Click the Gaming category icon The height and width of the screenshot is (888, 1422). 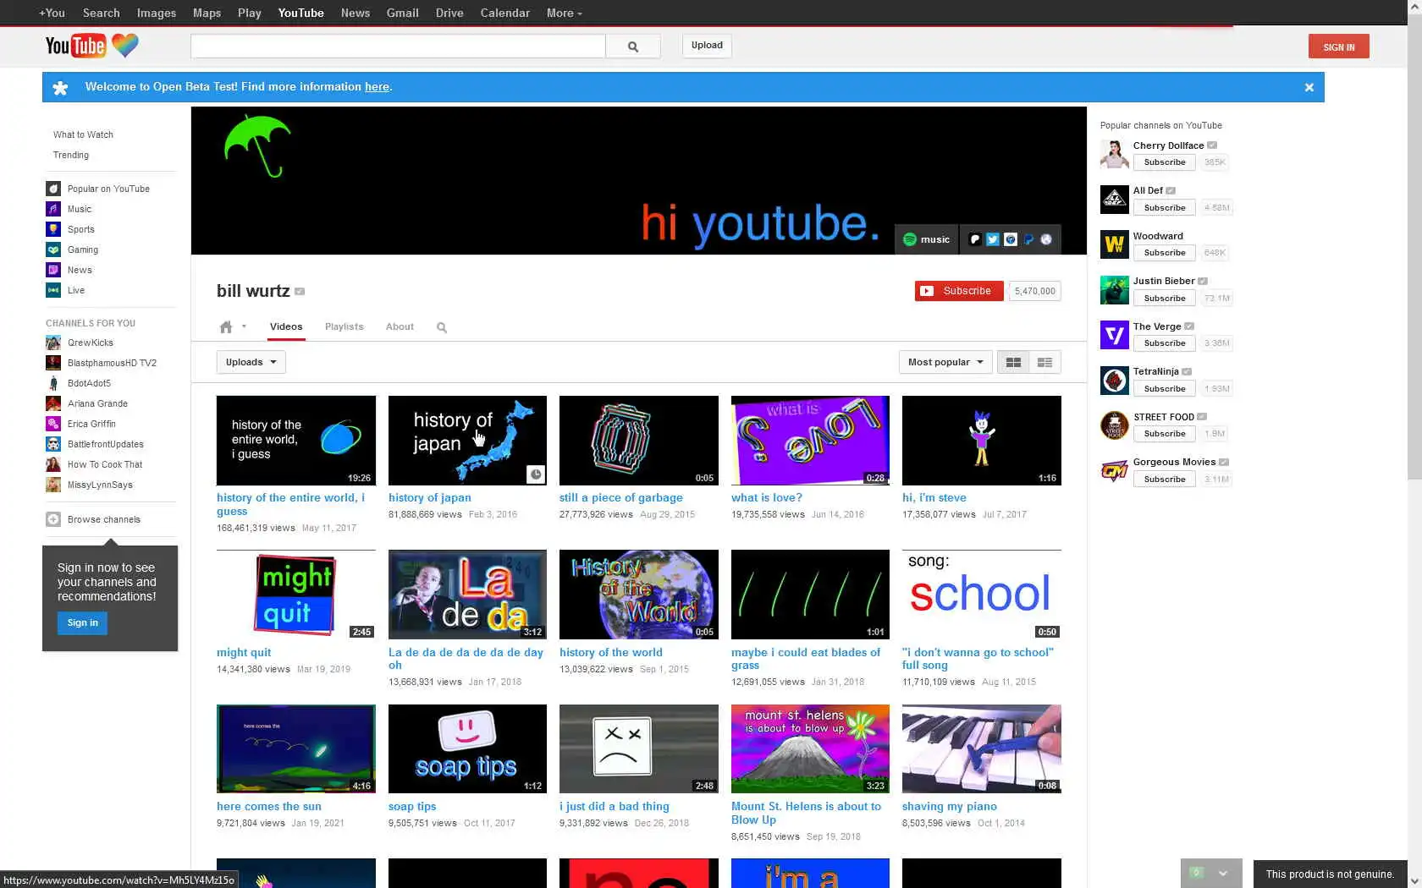click(x=53, y=249)
